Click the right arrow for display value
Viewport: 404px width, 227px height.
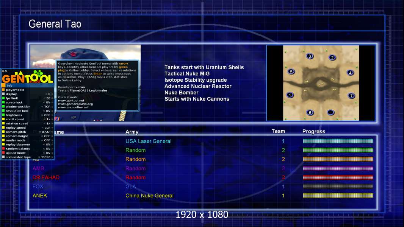[52, 94]
